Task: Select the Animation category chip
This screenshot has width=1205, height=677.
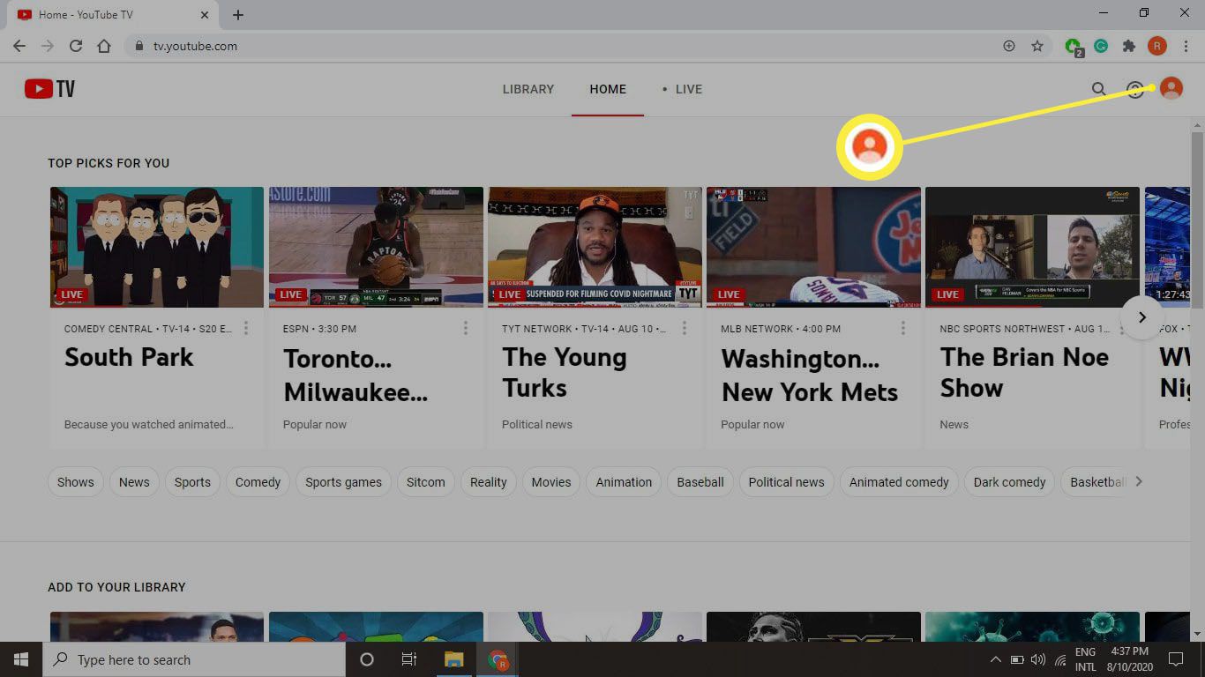Action: click(x=624, y=482)
